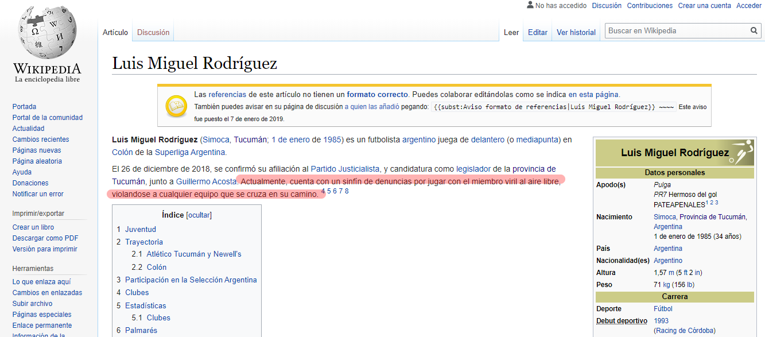Screen dimensions: 765x337
Task: Open Actualidad sidebar link
Action: pyautogui.click(x=28, y=129)
